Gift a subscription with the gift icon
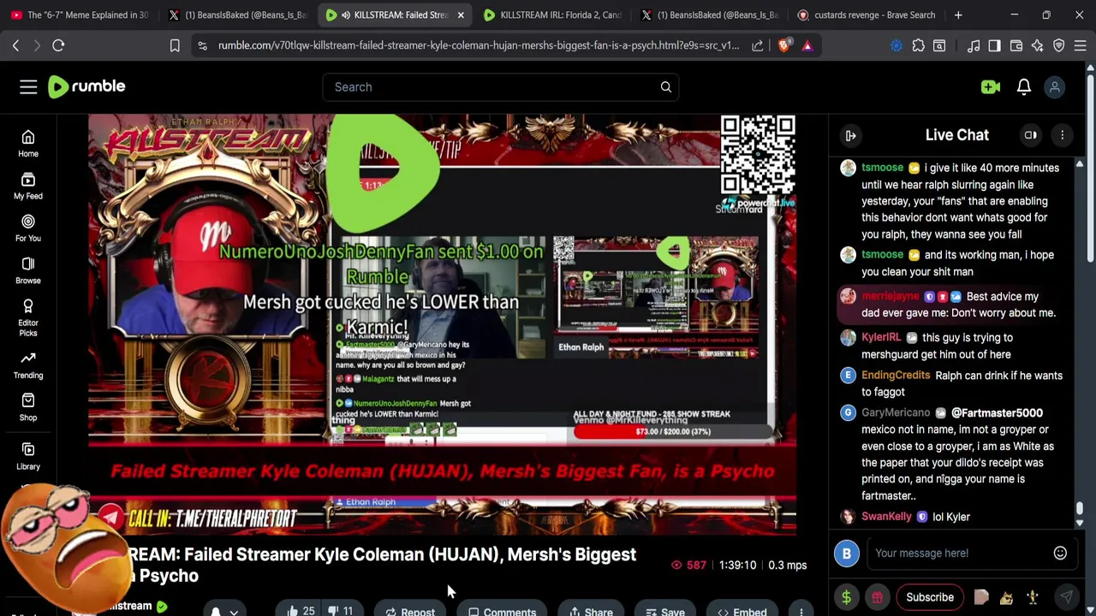Screen dimensions: 1096x616 point(878,597)
